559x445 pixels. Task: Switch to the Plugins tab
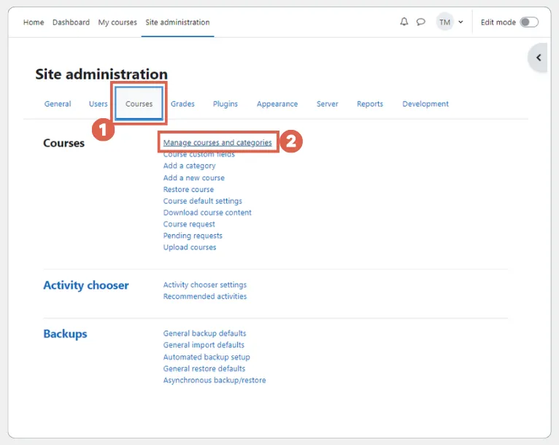pyautogui.click(x=225, y=104)
